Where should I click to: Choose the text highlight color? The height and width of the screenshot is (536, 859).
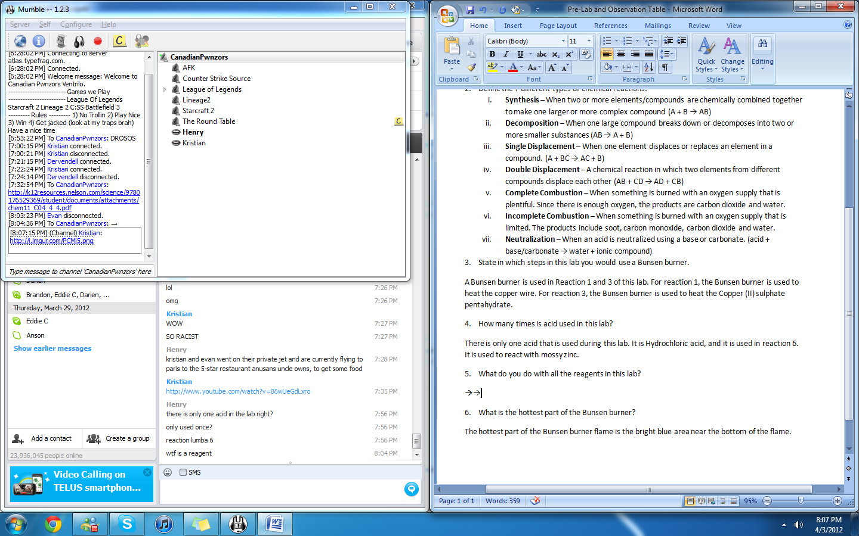pos(492,67)
